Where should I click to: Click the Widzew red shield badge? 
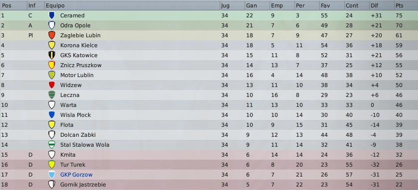pos(51,85)
